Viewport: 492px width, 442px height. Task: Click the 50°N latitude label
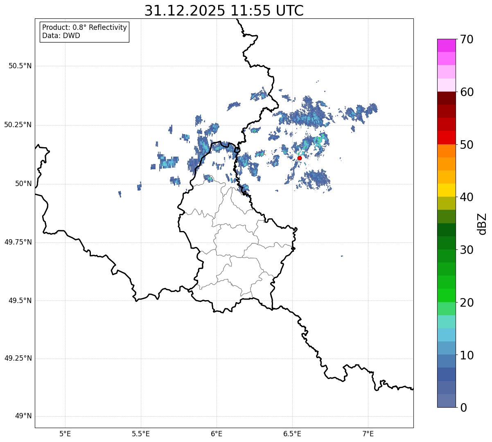23,184
